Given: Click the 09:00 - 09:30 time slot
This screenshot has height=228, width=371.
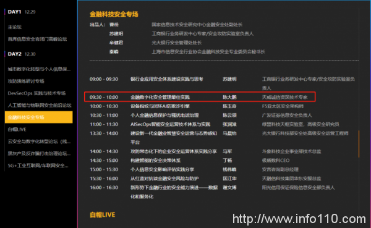Looking at the screenshot, I should coord(104,79).
